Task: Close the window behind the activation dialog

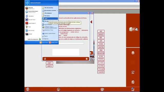Action: click(x=92, y=13)
